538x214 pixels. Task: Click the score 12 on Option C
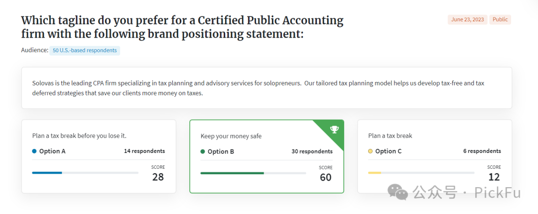(x=494, y=177)
